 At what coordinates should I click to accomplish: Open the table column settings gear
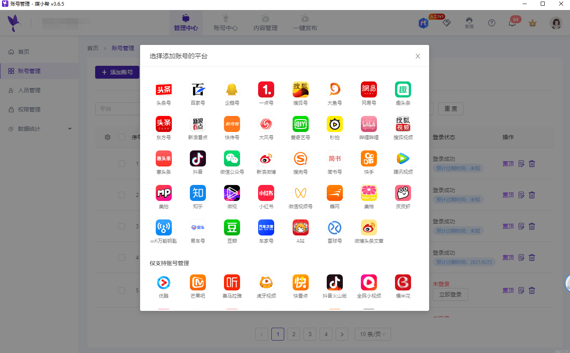(108, 137)
